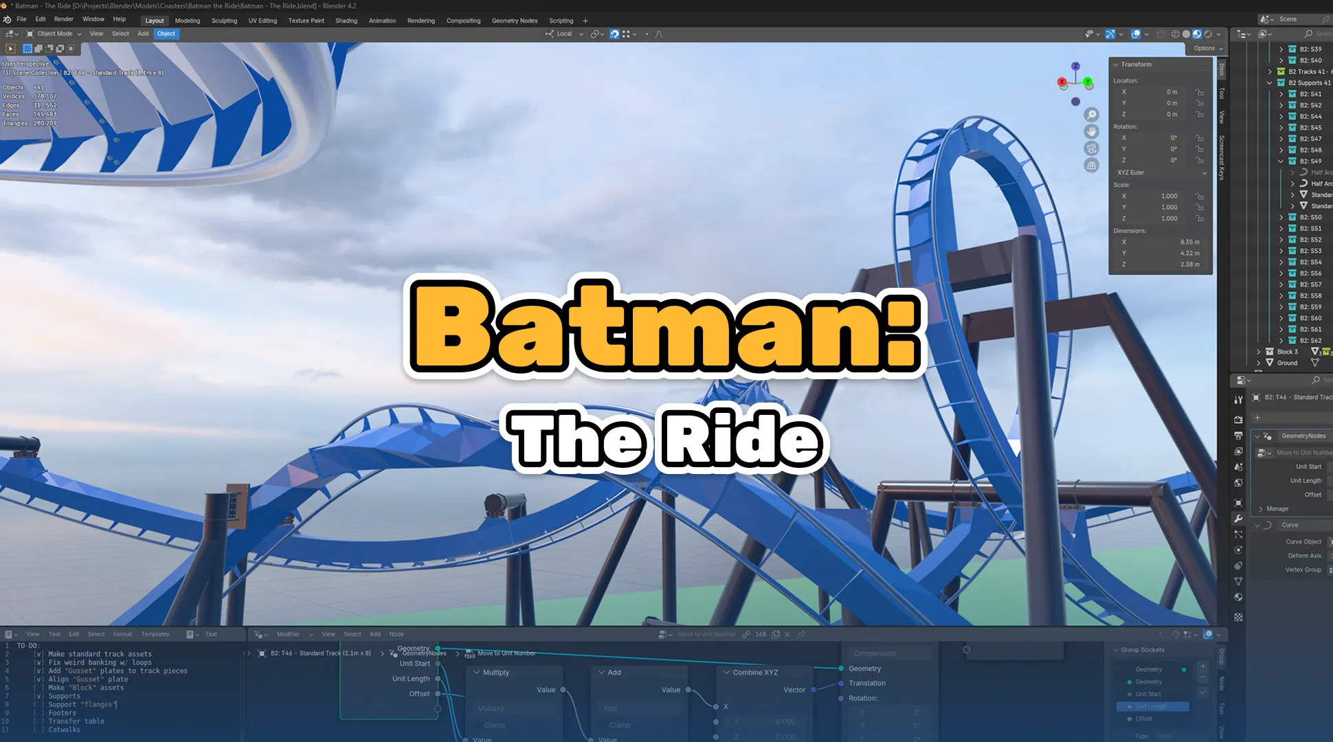This screenshot has width=1333, height=742.
Task: Open the Render menu
Action: [63, 19]
